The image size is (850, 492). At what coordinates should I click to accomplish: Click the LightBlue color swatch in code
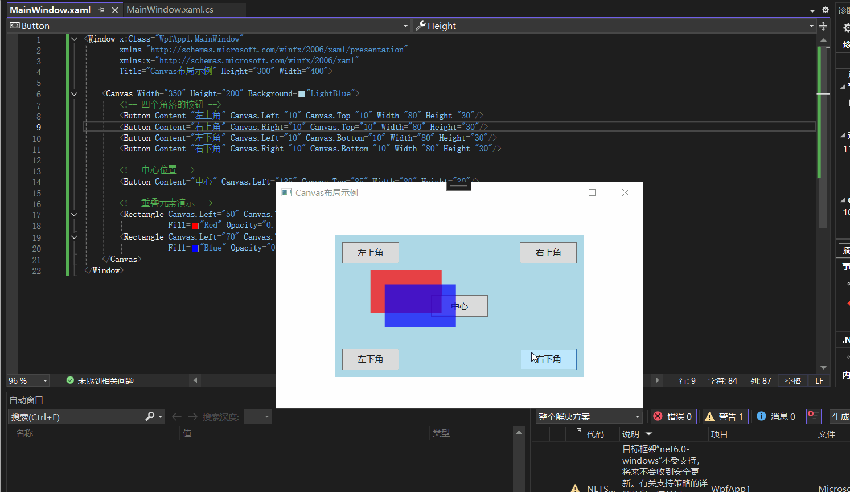pyautogui.click(x=302, y=94)
